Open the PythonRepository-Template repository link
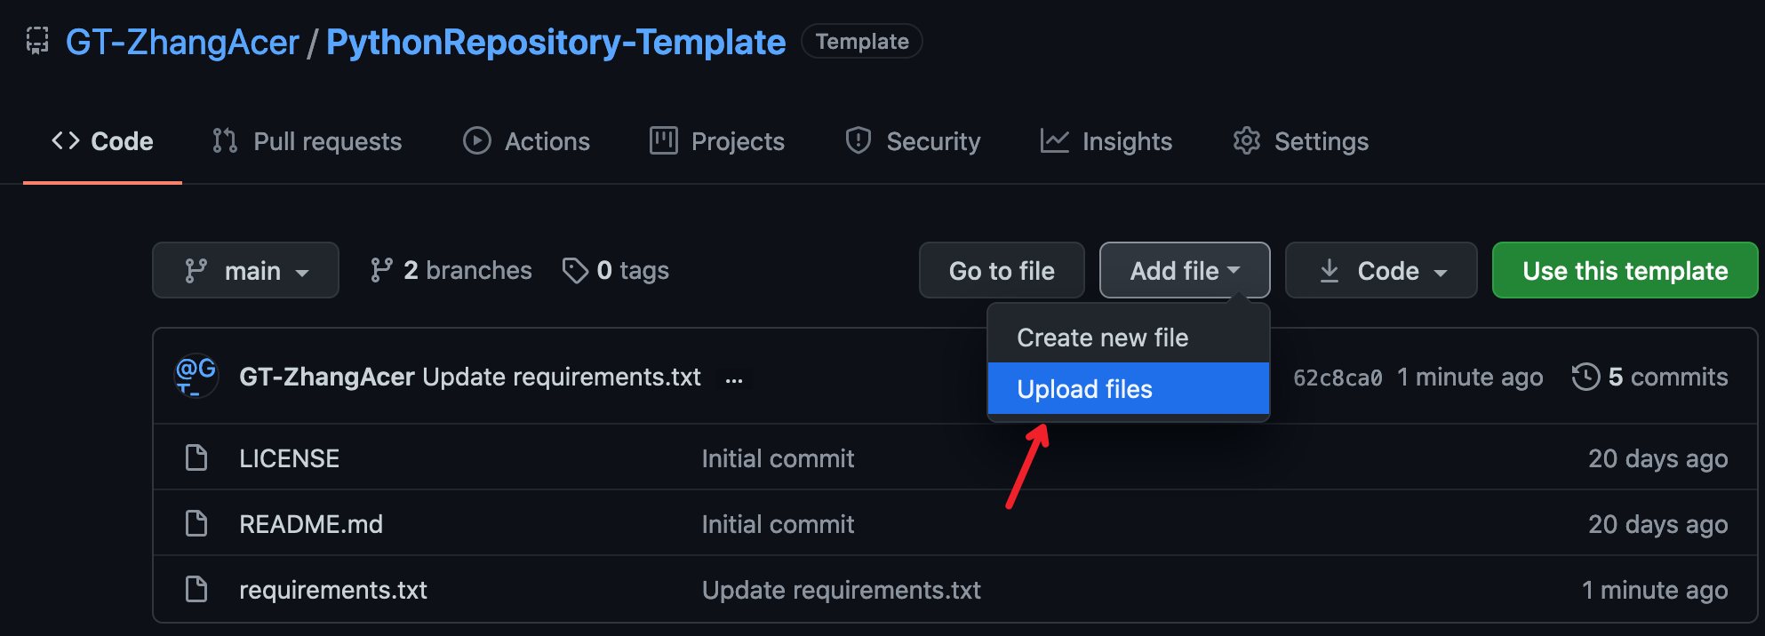 (556, 42)
